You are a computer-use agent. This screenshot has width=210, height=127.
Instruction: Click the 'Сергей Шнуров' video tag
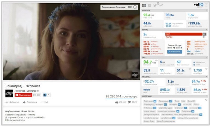165,108
